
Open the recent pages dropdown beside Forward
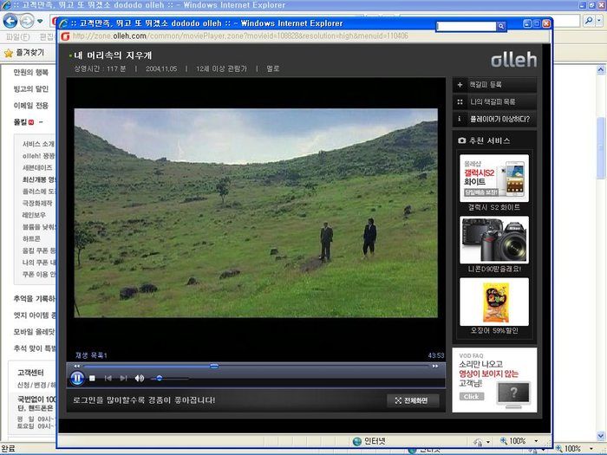(x=40, y=21)
